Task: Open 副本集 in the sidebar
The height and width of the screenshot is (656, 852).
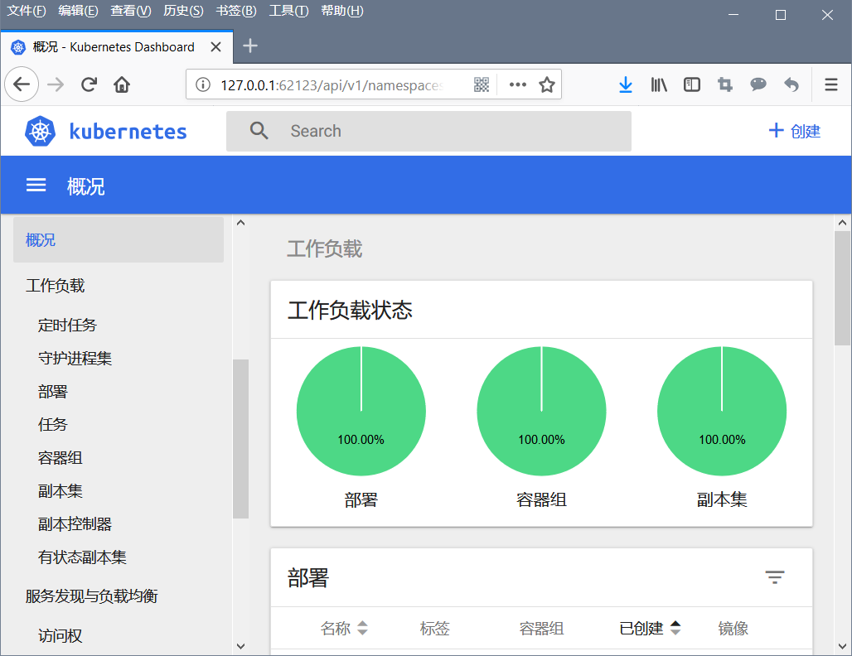Action: click(60, 491)
